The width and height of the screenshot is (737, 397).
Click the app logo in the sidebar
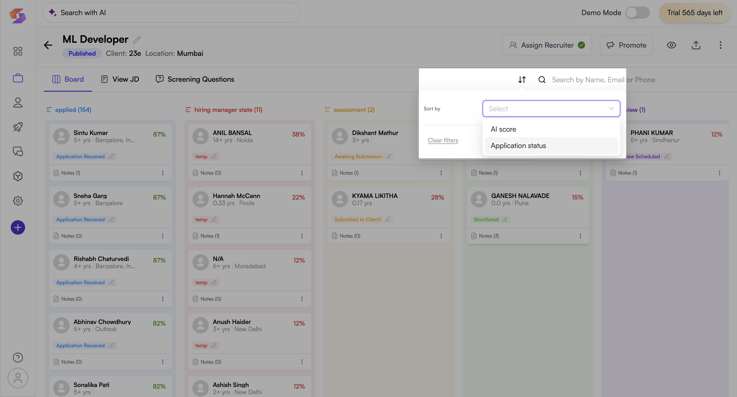tap(18, 16)
